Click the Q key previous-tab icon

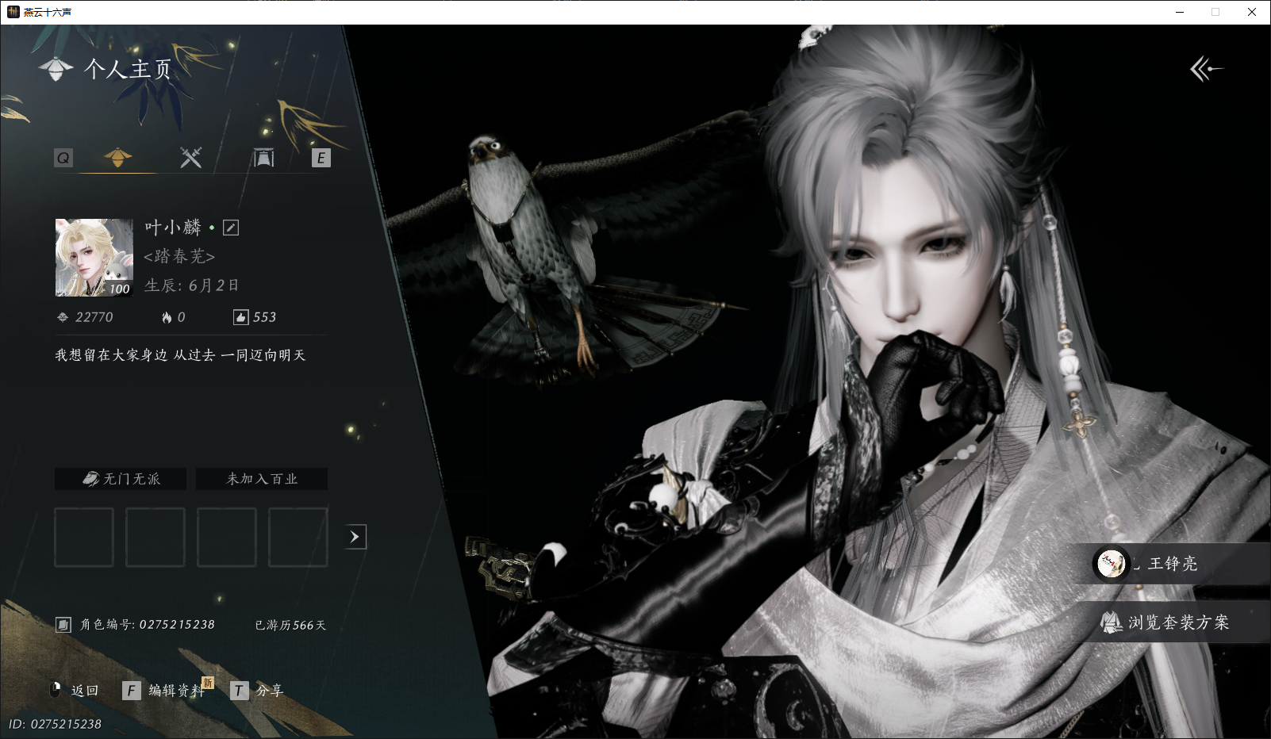click(63, 158)
